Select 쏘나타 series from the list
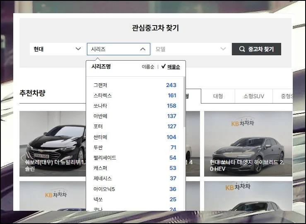 coord(135,106)
